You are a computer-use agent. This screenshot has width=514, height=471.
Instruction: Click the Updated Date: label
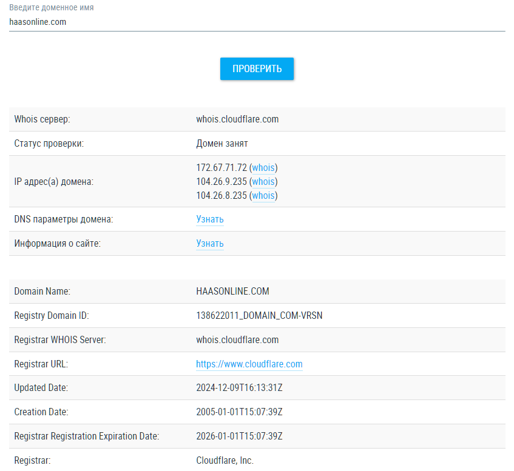[41, 388]
